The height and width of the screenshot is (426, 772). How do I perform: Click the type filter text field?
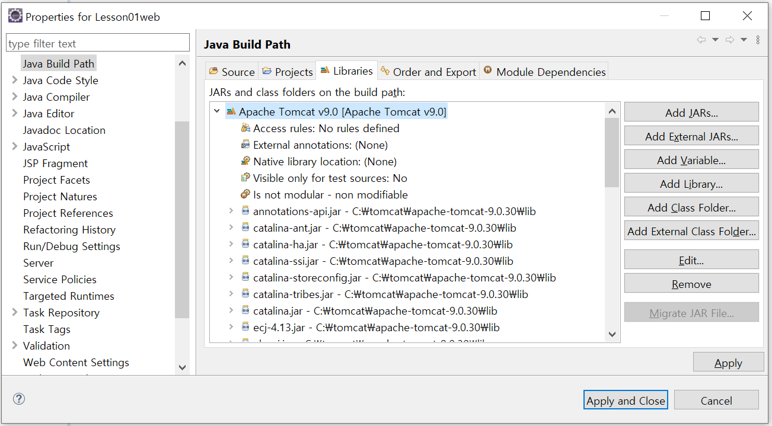[98, 43]
